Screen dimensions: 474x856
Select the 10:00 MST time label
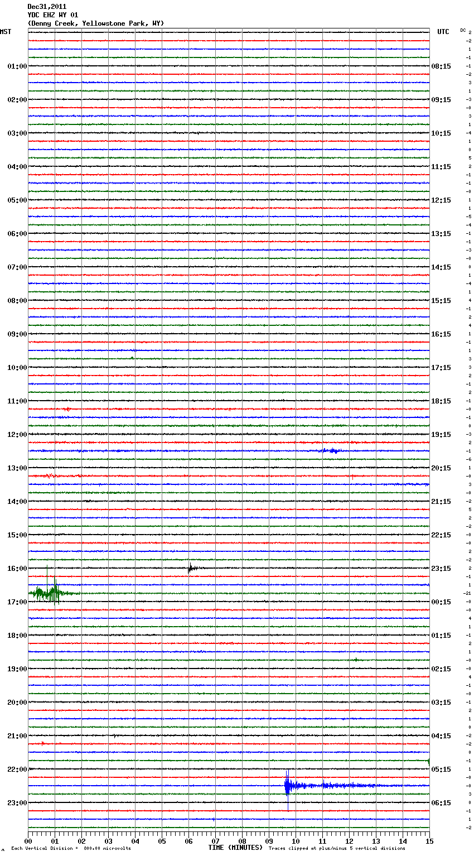click(x=17, y=368)
